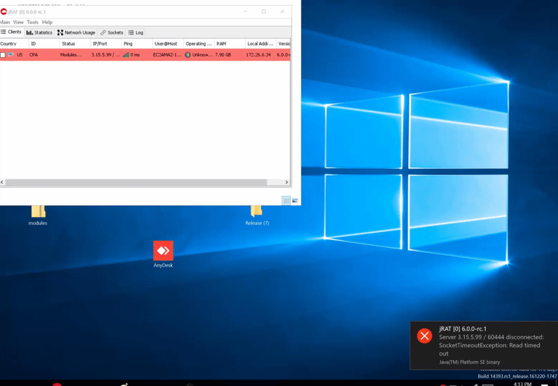Open the jRAT server disconnected notification
The height and width of the screenshot is (386, 558).
click(484, 345)
